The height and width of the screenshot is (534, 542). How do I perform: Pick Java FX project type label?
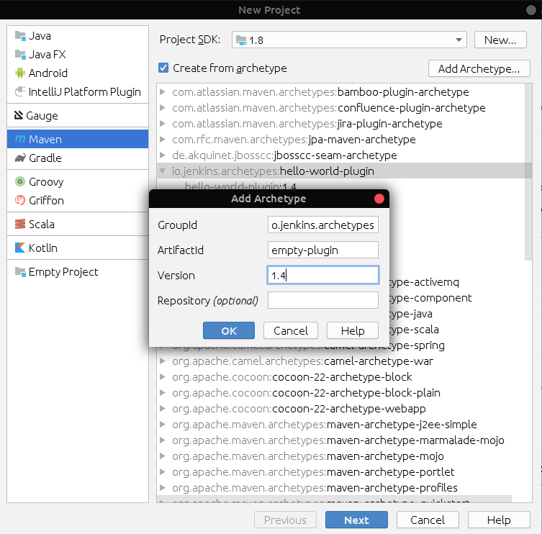(47, 55)
